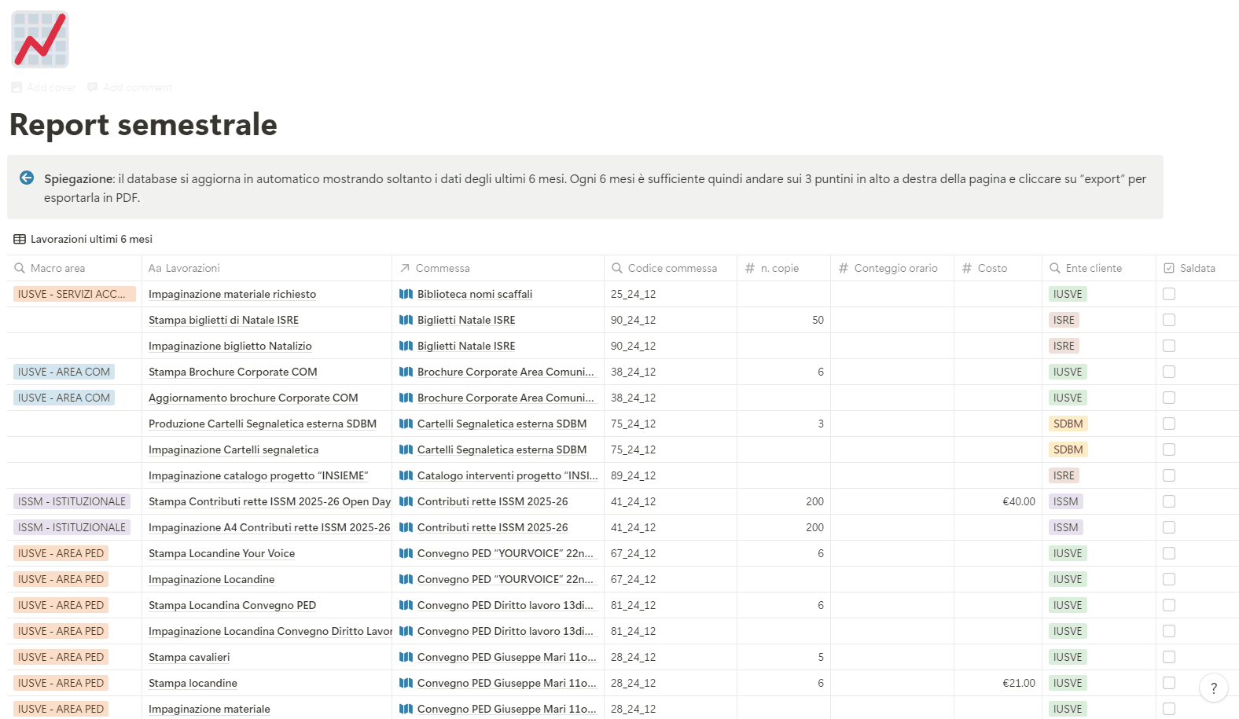Click the search icon in Macro area header
This screenshot has height=719, width=1239.
(20, 268)
